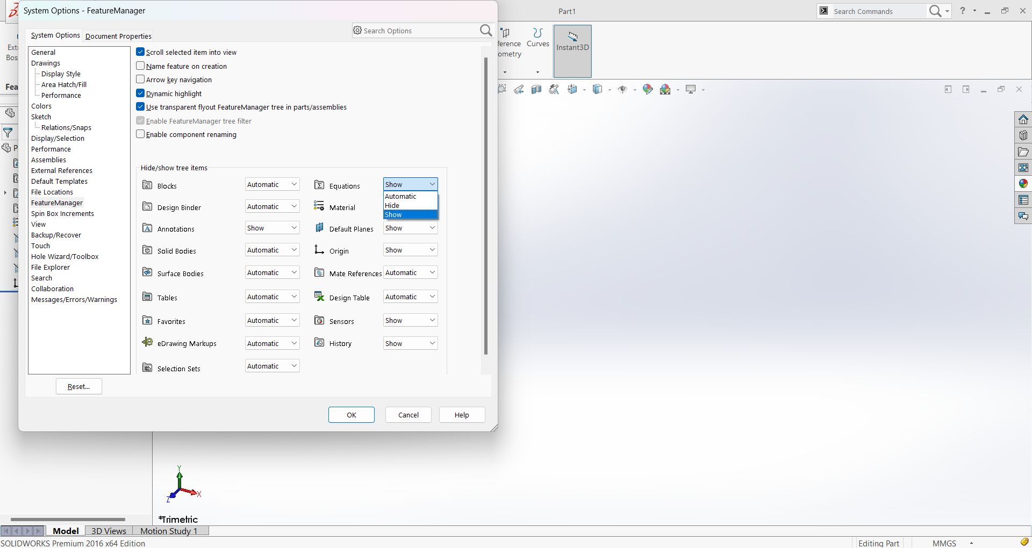The width and height of the screenshot is (1032, 548).
Task: Click the Reset... button
Action: [x=78, y=386]
